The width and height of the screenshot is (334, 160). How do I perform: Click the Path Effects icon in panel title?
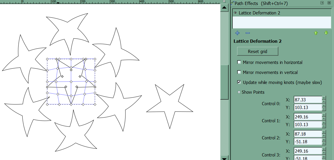[232, 3]
